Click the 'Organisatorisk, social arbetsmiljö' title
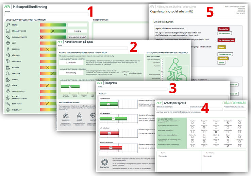This screenshot has height=176, width=251. point(172,12)
